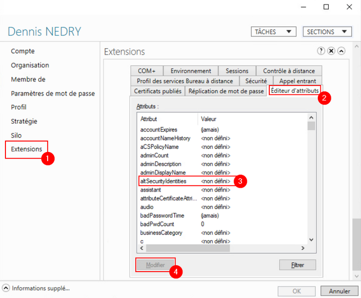The height and width of the screenshot is (298, 361).
Task: Navigate to Membre de section
Action: coord(28,79)
